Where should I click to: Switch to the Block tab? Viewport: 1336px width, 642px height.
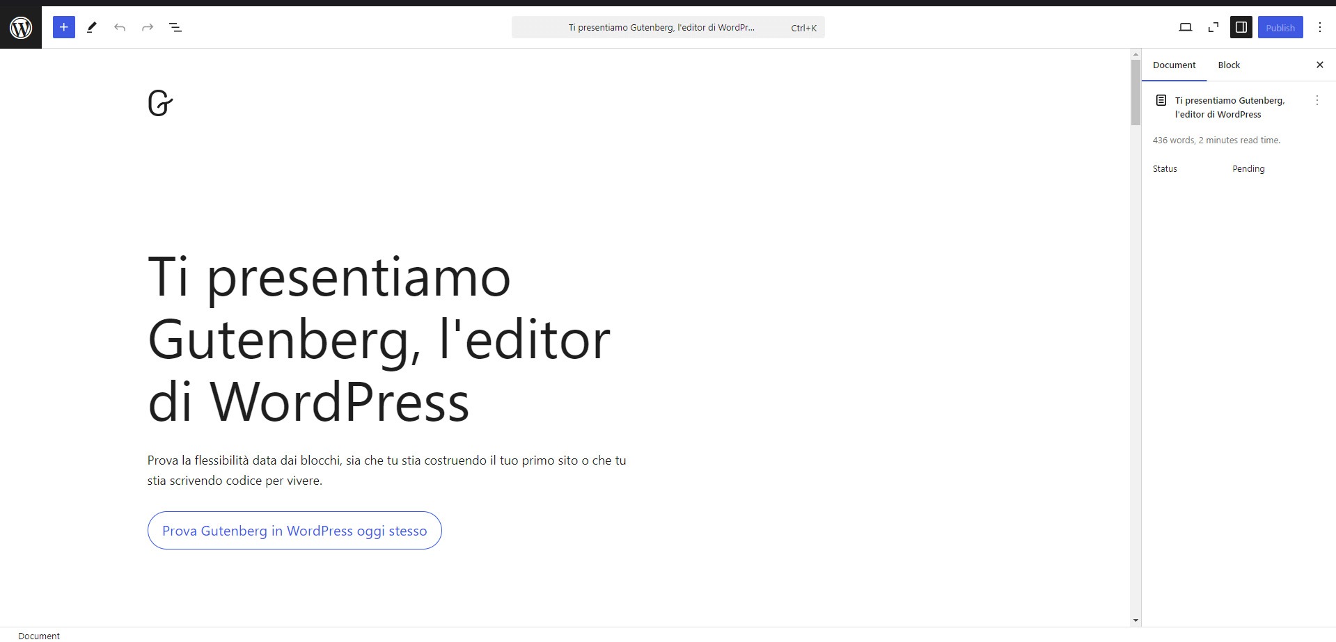pyautogui.click(x=1228, y=65)
